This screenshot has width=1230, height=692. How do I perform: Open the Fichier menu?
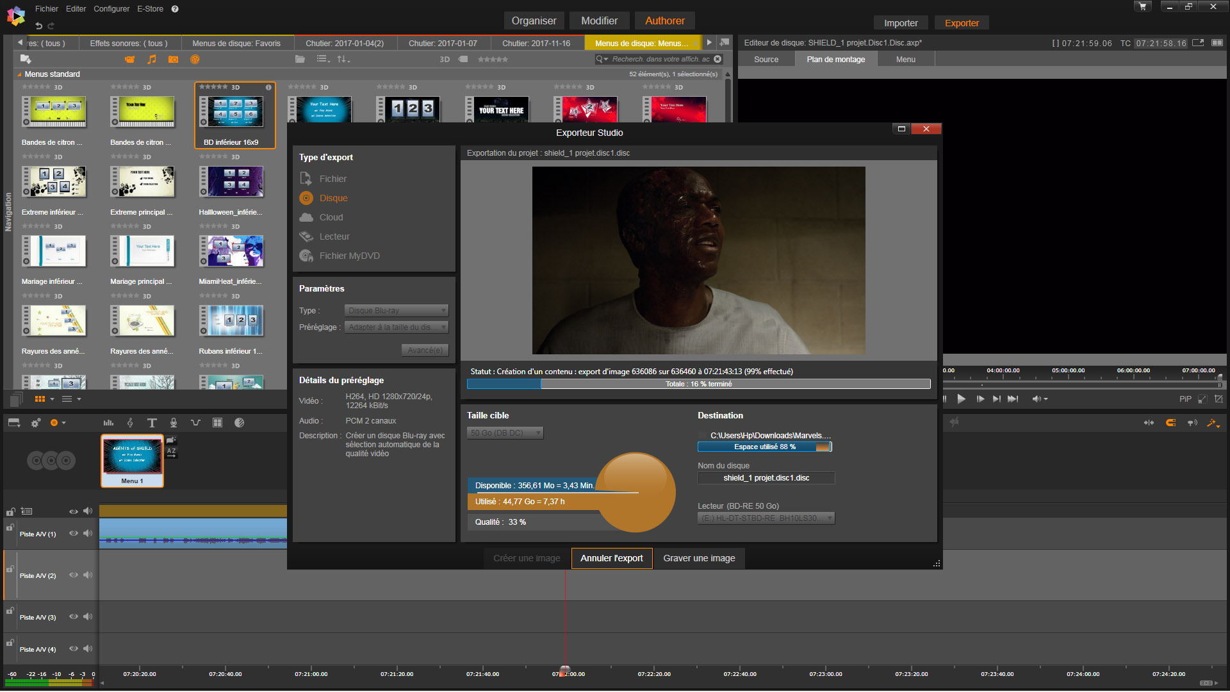(x=47, y=9)
